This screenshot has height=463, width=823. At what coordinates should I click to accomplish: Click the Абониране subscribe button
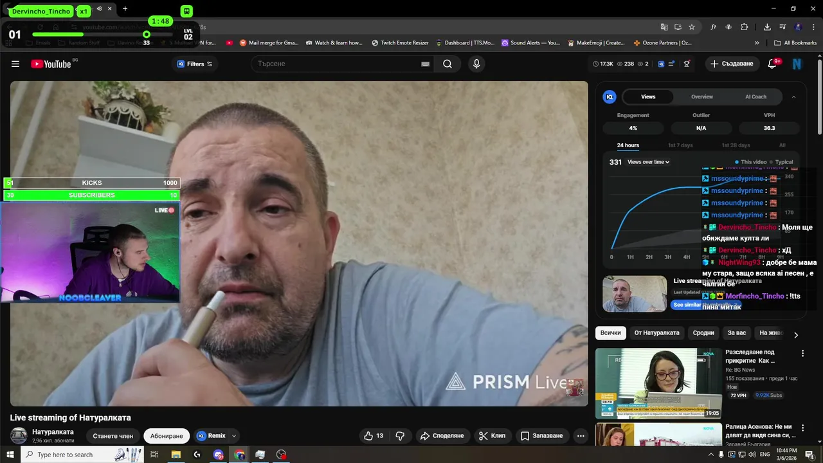[167, 436]
